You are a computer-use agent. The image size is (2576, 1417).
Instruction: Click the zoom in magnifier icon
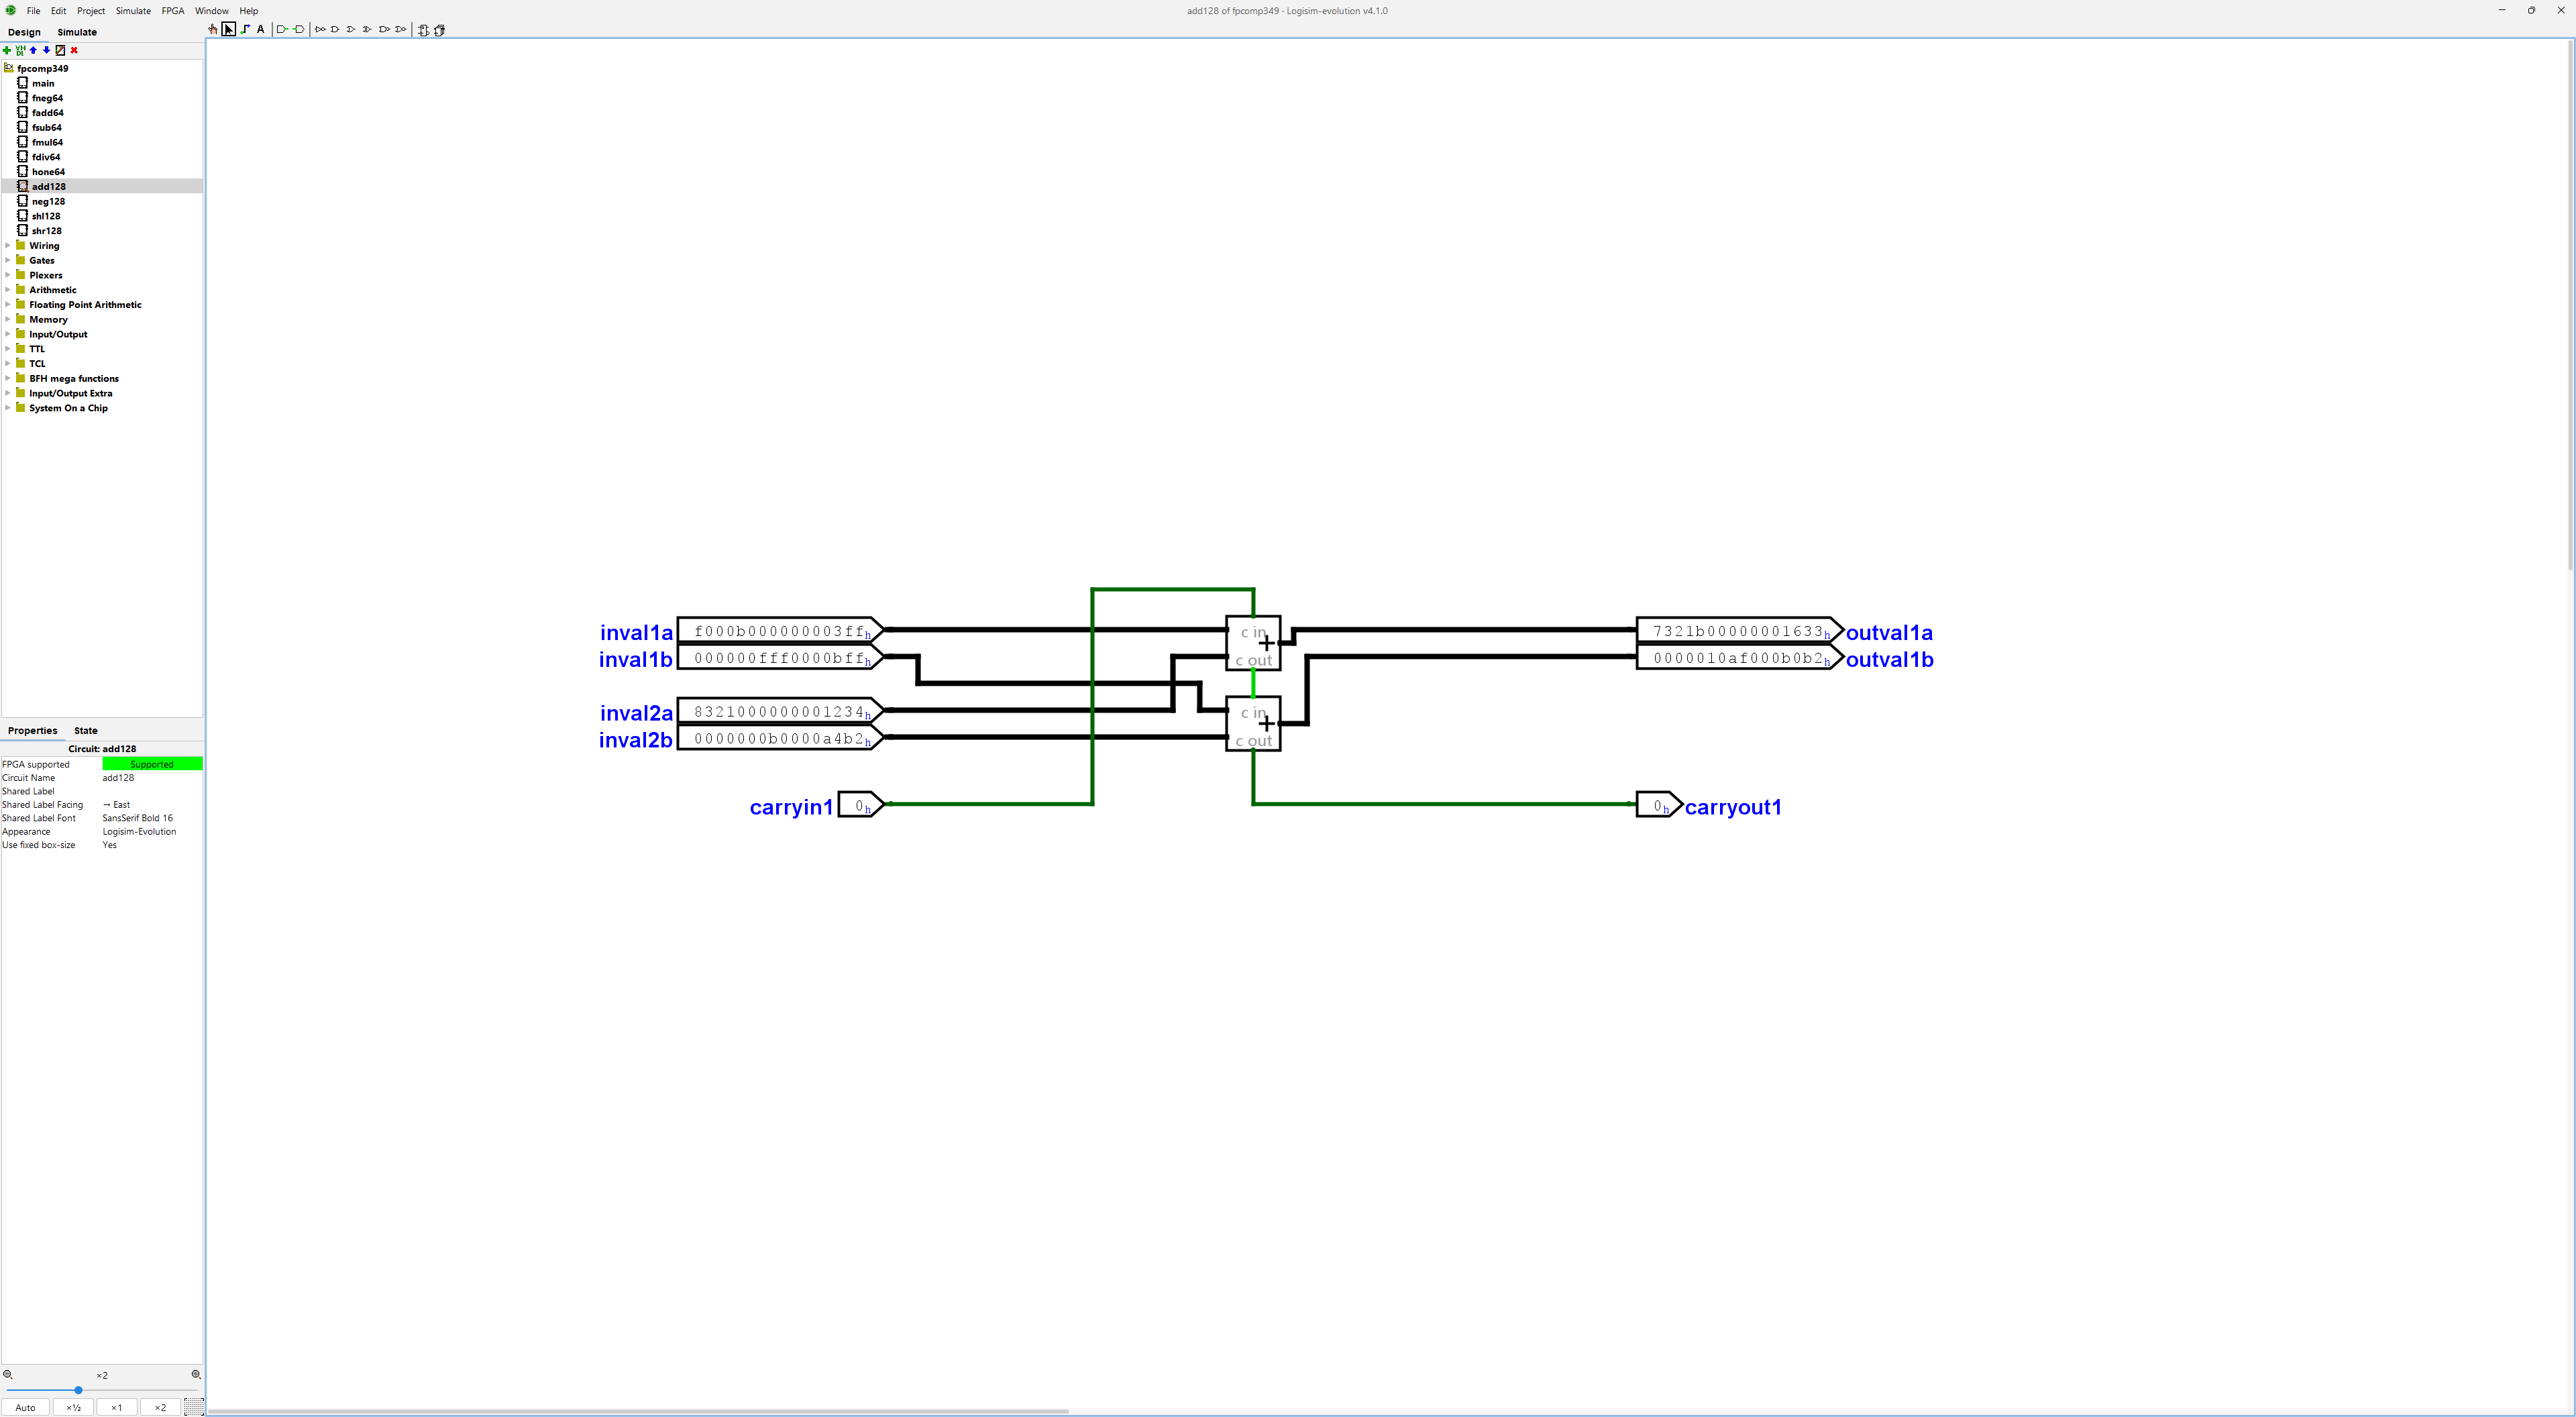point(196,1375)
